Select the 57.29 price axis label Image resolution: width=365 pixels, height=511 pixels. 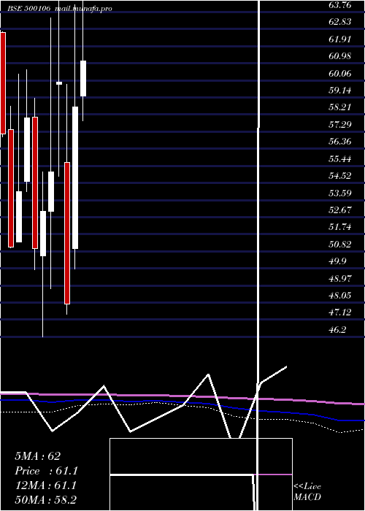pyautogui.click(x=340, y=125)
